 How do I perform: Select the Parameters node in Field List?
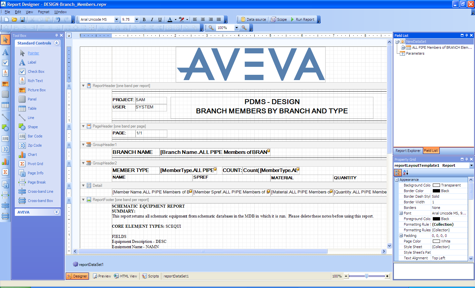(415, 53)
